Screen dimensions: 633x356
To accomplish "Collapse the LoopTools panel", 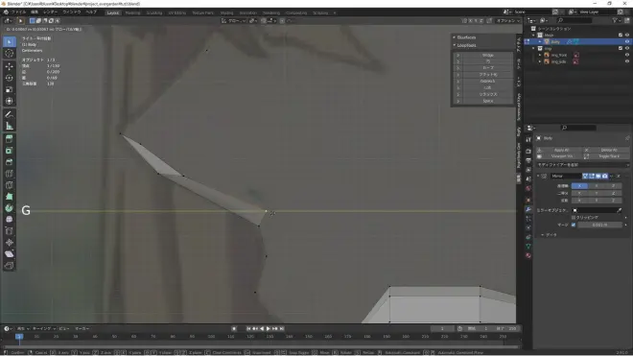I will pos(455,45).
